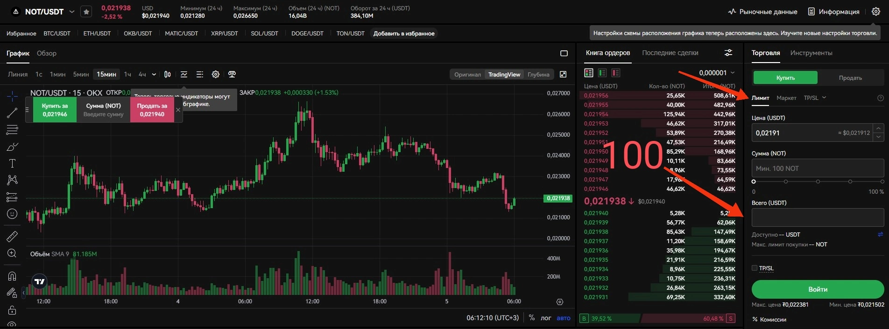Open the chart settings gear in toolbar

click(x=215, y=74)
